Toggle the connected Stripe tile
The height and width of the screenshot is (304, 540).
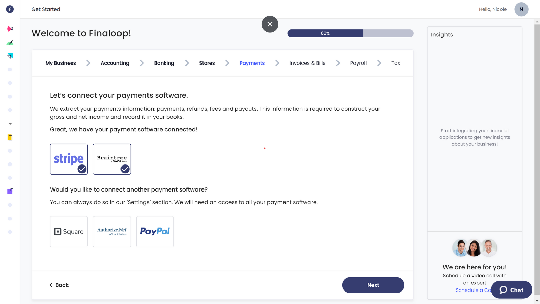pos(69,159)
